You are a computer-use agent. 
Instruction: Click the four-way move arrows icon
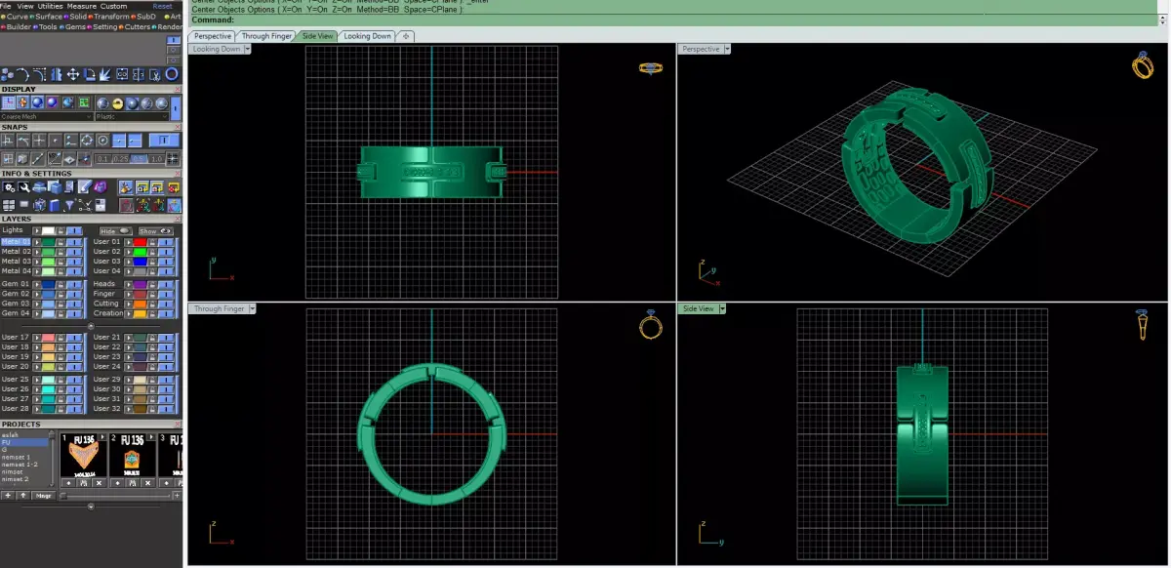[x=73, y=74]
